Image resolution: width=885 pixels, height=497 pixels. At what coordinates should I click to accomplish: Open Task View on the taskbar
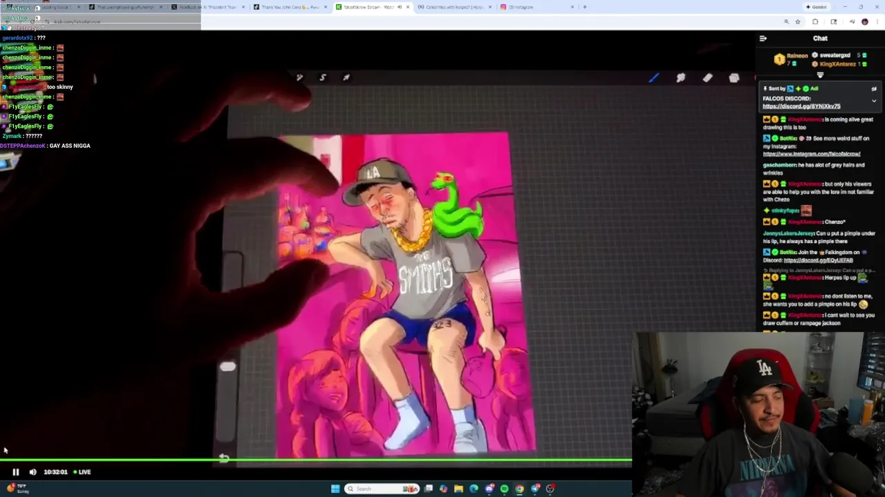click(x=429, y=489)
